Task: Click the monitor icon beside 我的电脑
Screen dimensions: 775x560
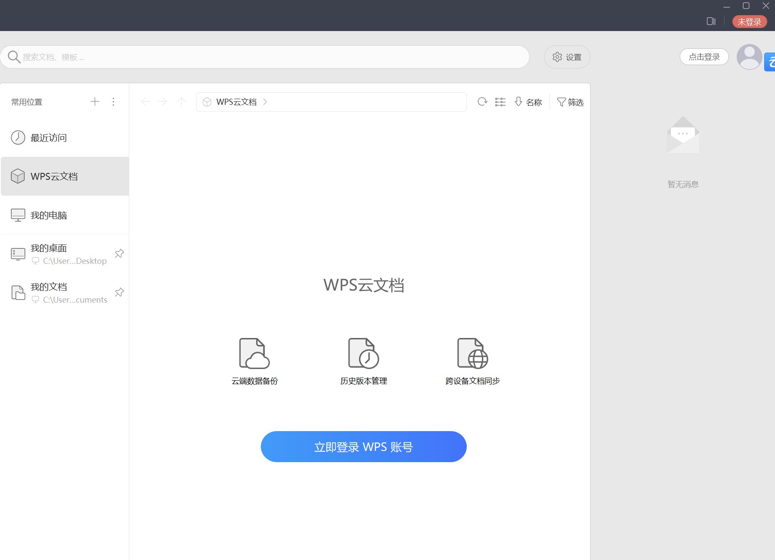Action: coord(18,215)
